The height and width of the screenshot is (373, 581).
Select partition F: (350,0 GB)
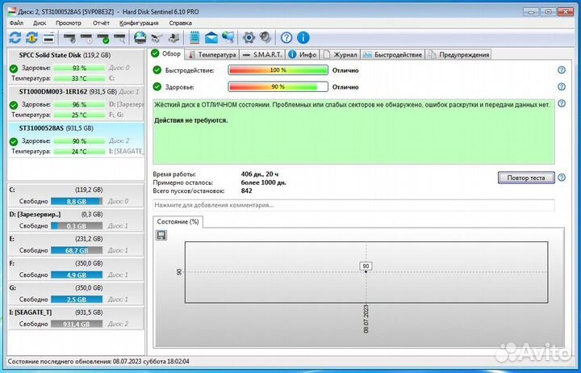76,269
